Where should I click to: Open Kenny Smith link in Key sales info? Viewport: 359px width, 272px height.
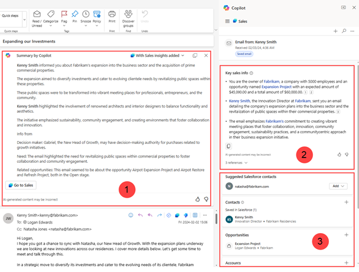[x=239, y=101]
